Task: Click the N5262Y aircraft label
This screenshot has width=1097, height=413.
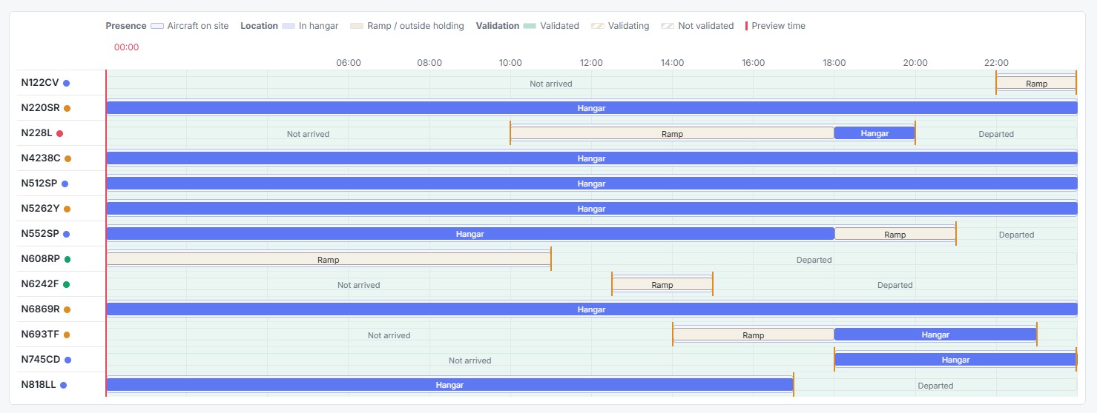Action: point(41,209)
